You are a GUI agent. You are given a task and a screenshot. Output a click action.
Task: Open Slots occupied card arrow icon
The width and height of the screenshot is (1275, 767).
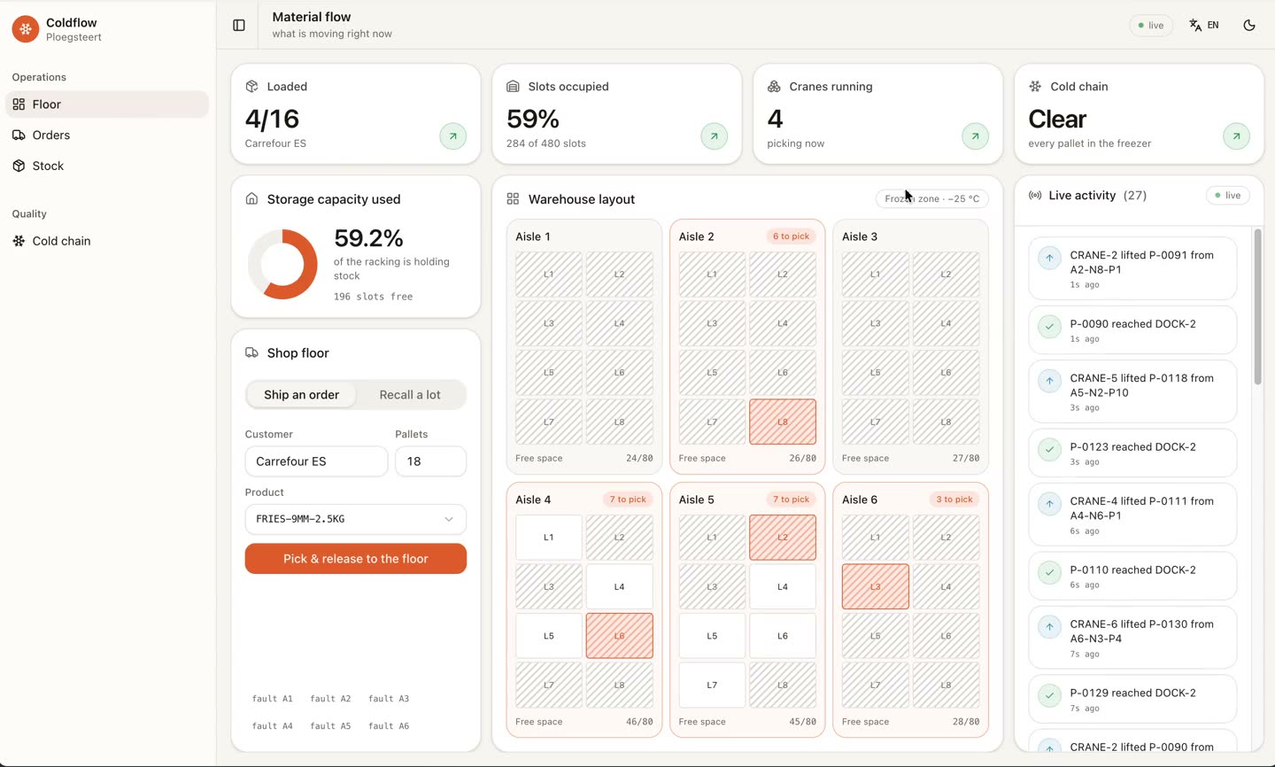[715, 136]
